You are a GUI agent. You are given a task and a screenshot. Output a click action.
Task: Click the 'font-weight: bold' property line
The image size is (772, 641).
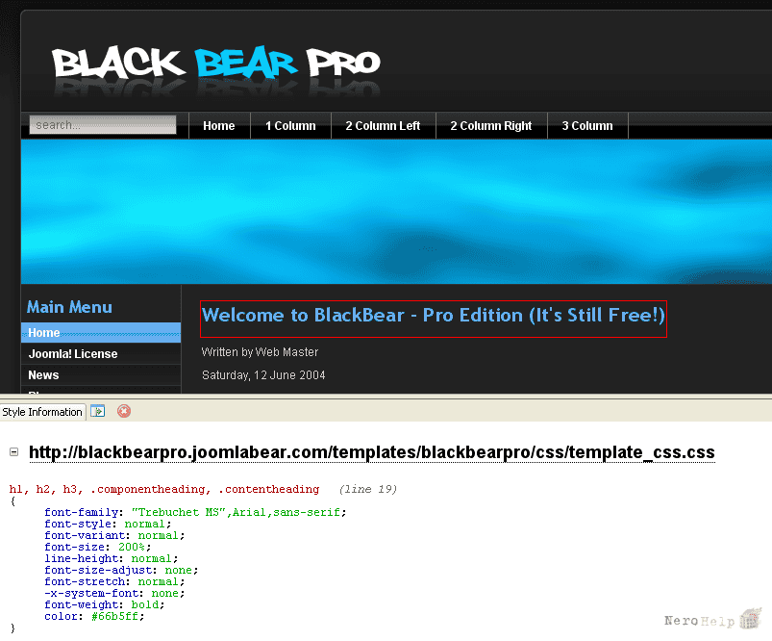coord(105,604)
